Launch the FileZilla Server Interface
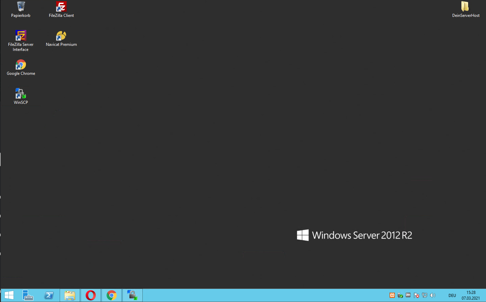Screen dimensions: 486x302 click(x=21, y=35)
